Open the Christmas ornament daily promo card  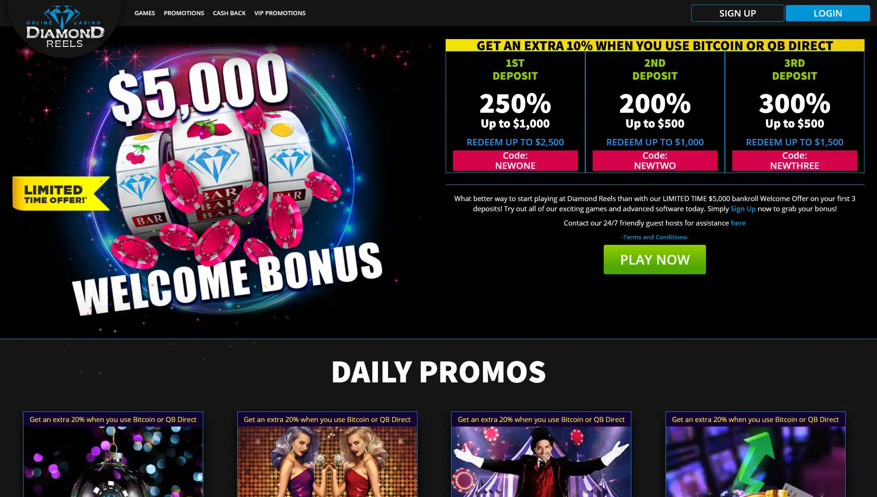[x=113, y=454]
